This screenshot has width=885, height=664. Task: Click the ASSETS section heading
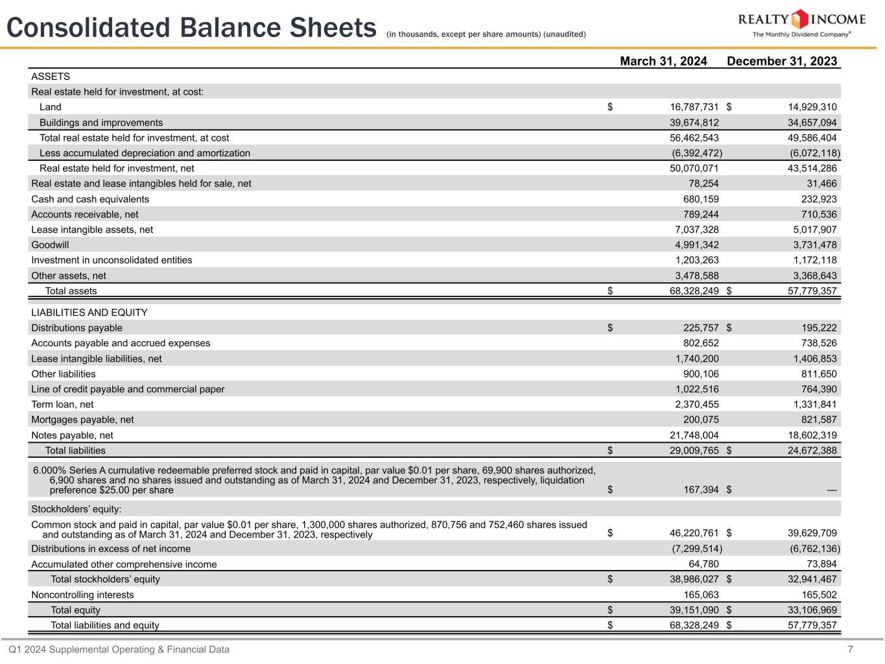click(51, 77)
